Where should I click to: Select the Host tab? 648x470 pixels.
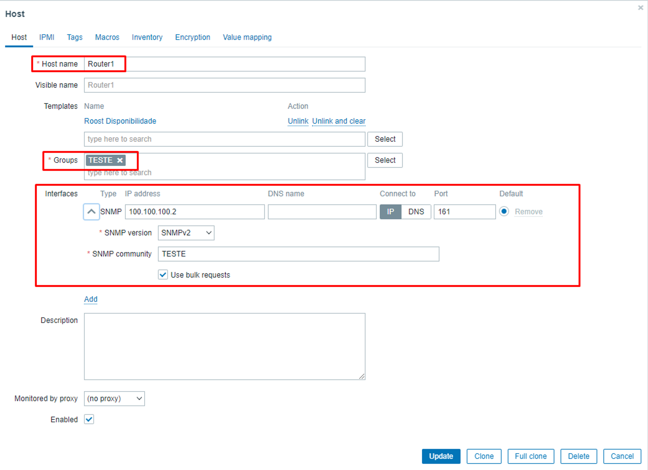tap(19, 37)
